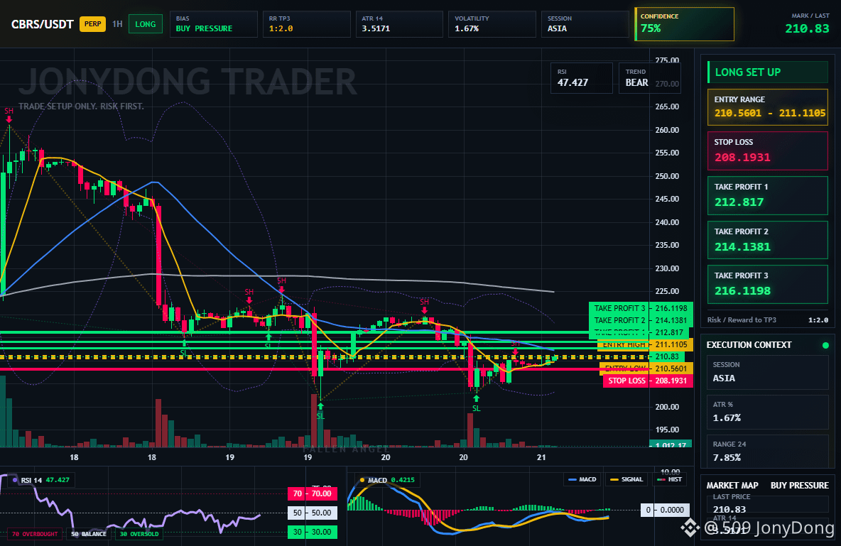
Task: Click the Risk / Reward to TP3 row
Action: point(768,320)
